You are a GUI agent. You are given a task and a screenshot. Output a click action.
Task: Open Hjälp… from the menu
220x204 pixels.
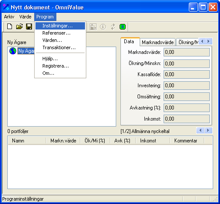tap(60, 59)
